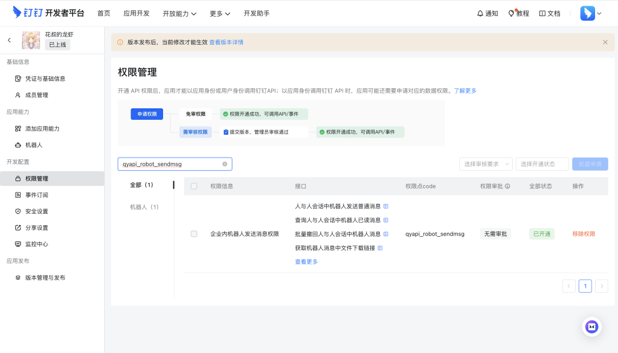618x353 pixels.
Task: Click the 机器人 robot icon in sidebar
Action: [x=18, y=146]
